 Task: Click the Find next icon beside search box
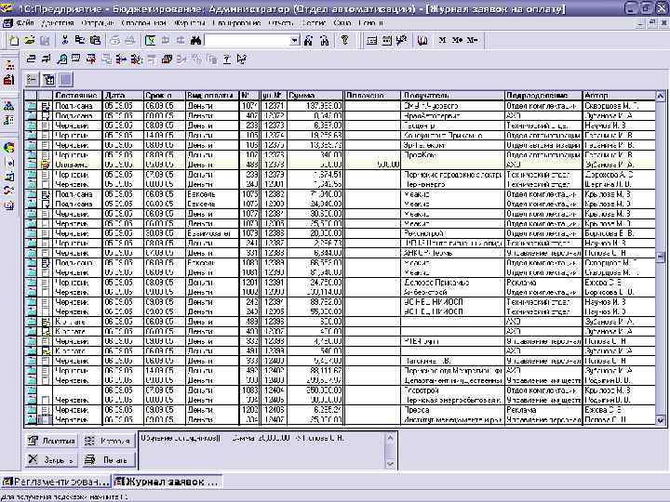[x=309, y=41]
